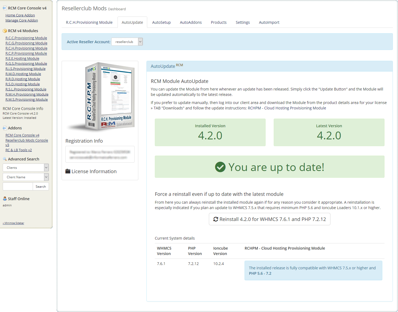
Task: Open R.S.L.Provisioning Module link
Action: click(x=26, y=89)
